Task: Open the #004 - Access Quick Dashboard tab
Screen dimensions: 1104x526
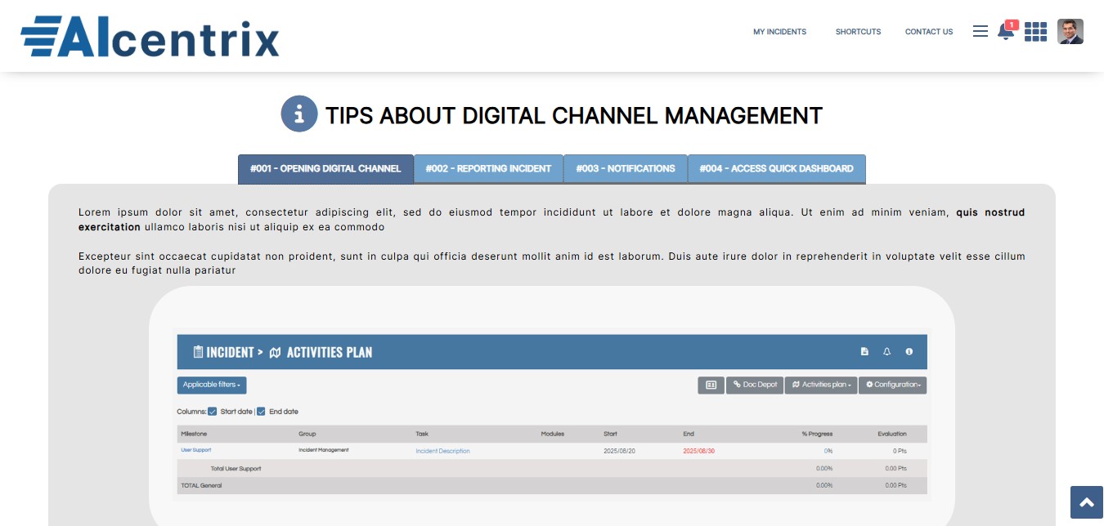Action: point(776,169)
